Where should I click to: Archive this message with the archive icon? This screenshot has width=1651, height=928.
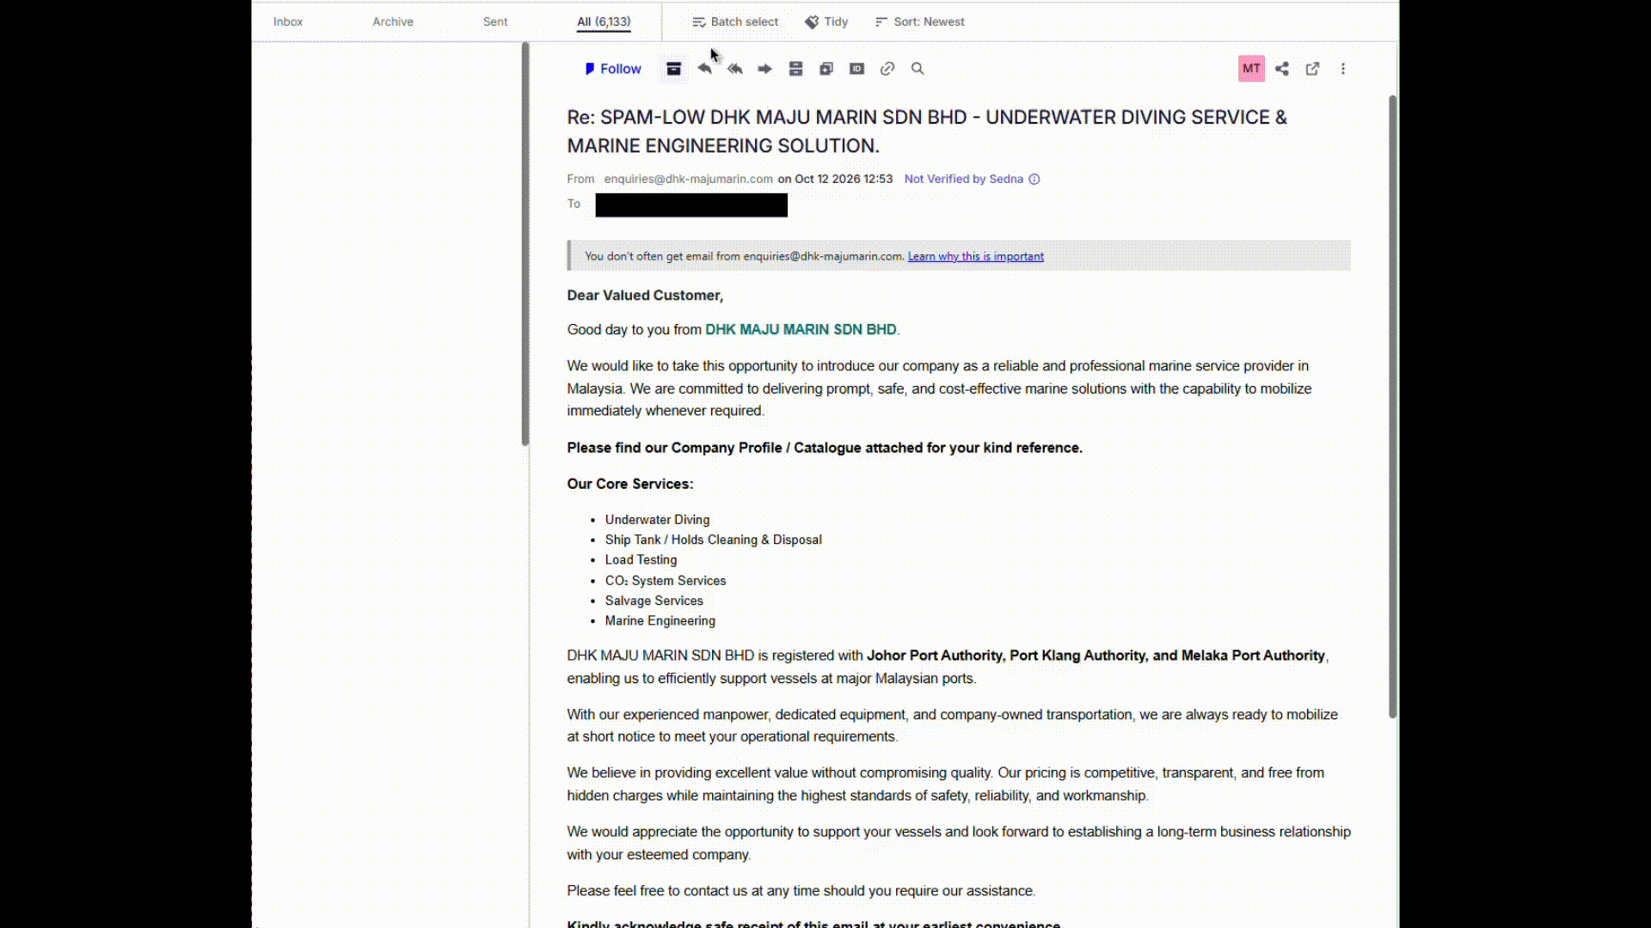click(674, 69)
